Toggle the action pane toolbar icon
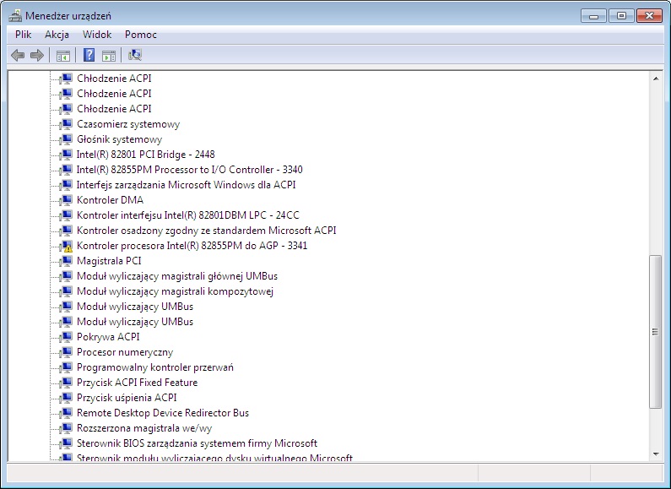The width and height of the screenshot is (671, 489). (x=109, y=55)
